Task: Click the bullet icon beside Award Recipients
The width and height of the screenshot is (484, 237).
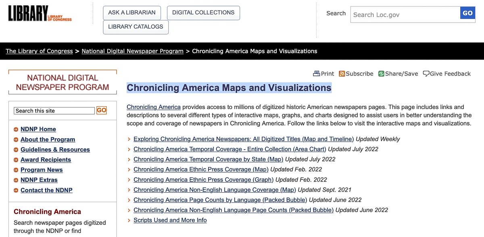Action: pyautogui.click(x=16, y=160)
